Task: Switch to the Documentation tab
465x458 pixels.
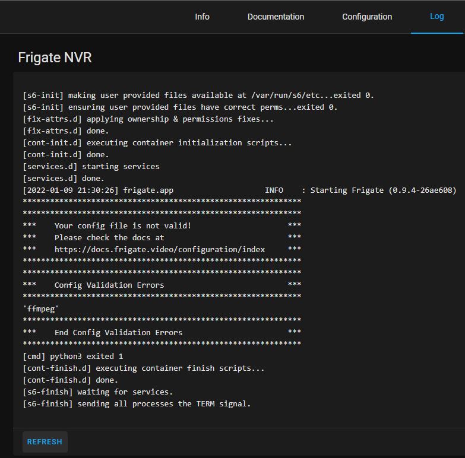Action: (276, 17)
